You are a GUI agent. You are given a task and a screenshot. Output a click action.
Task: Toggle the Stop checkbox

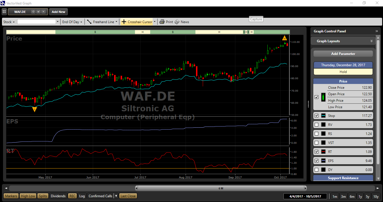coord(317,116)
